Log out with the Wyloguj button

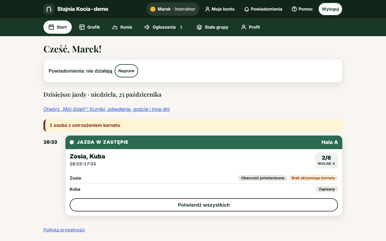331,9
